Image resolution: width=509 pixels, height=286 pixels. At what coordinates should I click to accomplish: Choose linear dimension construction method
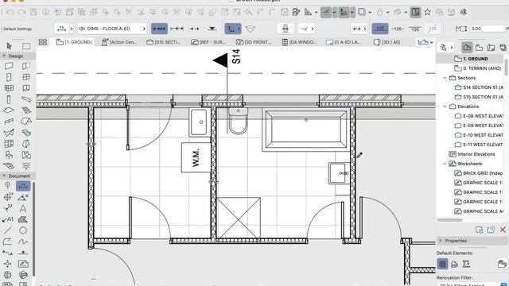(x=159, y=29)
